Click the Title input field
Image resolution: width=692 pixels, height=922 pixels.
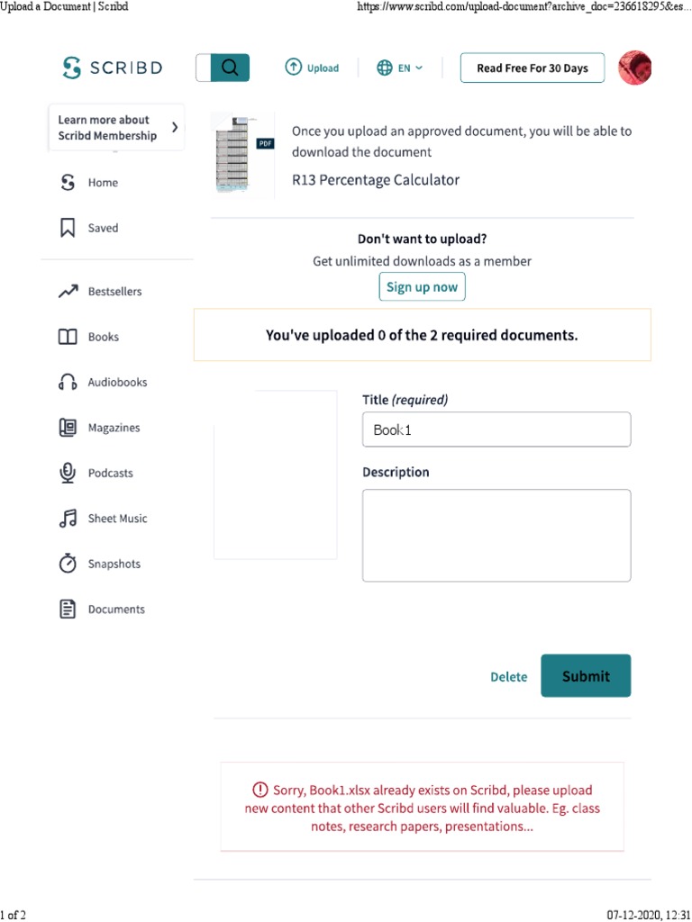point(496,429)
